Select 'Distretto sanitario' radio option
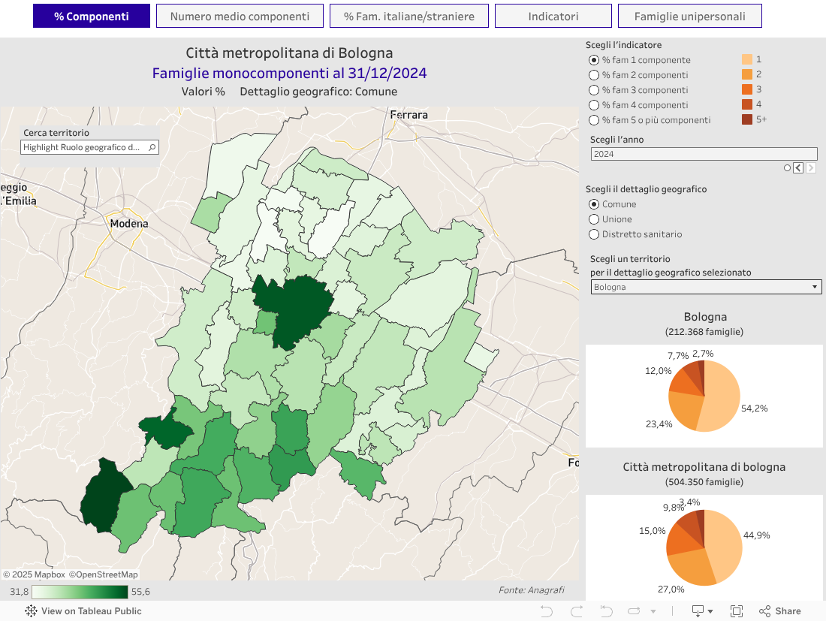This screenshot has height=621, width=826. 594,234
